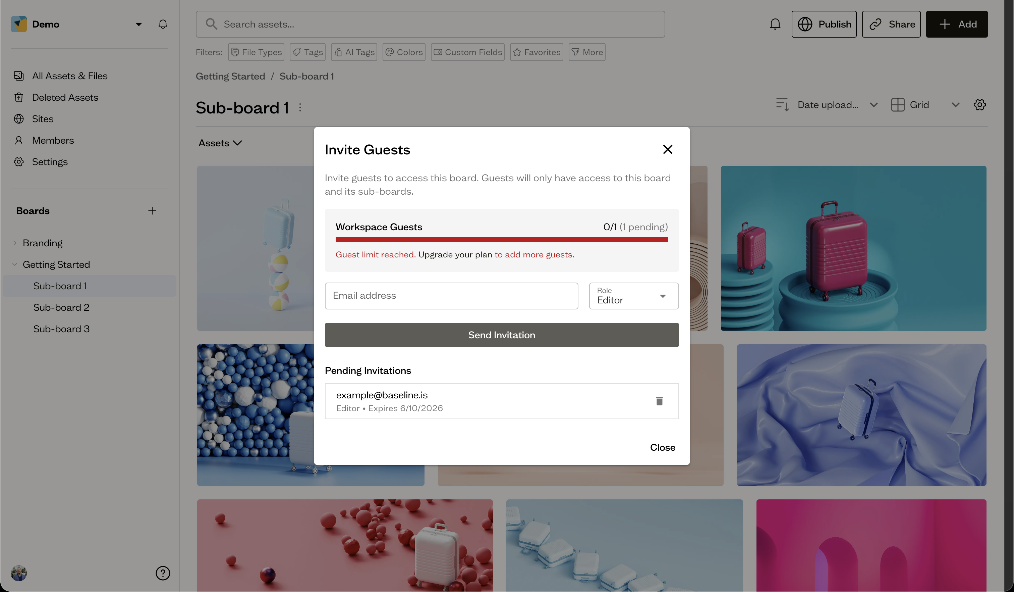The width and height of the screenshot is (1014, 592).
Task: Click the Demo workspace logo icon
Action: pos(18,24)
